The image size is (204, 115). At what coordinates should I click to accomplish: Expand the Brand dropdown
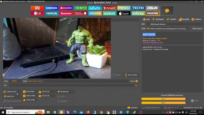click(x=16, y=81)
